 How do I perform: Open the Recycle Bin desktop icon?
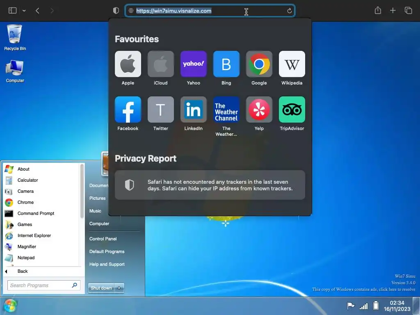click(x=15, y=37)
